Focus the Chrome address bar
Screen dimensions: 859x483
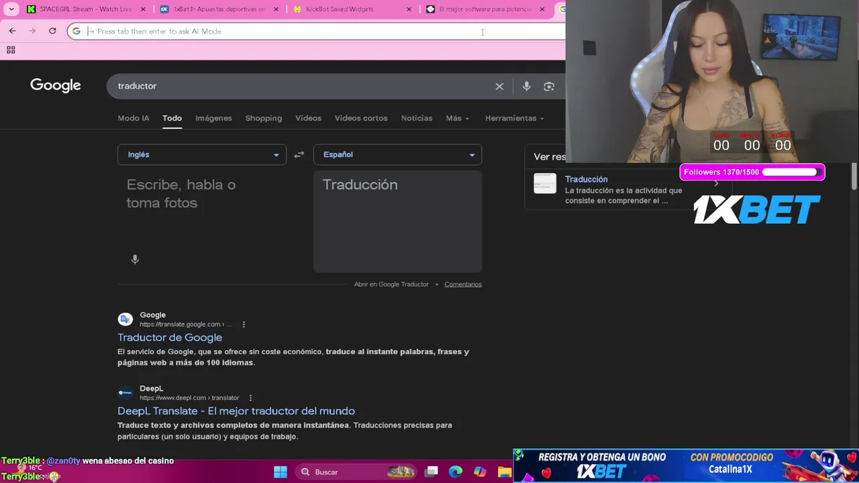(315, 31)
